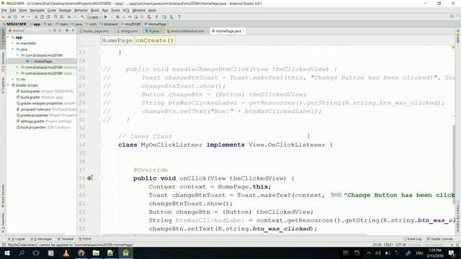461x259 pixels.
Task: Open settings.gradle in project tree
Action: 44,122
